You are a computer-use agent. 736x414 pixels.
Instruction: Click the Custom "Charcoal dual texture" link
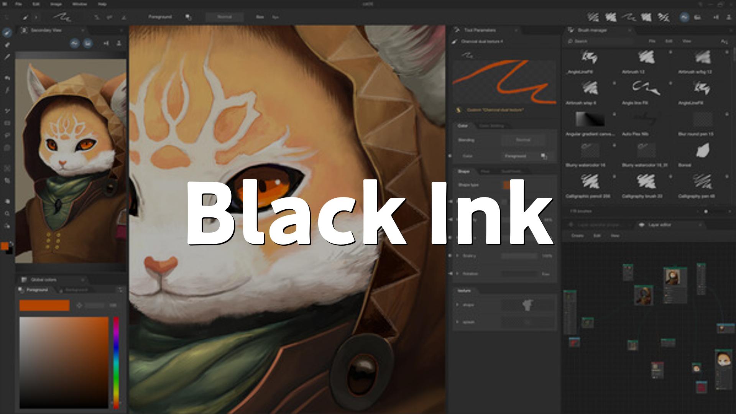point(495,110)
